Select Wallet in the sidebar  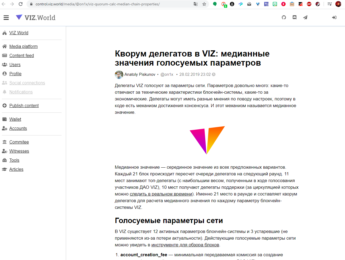pos(15,119)
